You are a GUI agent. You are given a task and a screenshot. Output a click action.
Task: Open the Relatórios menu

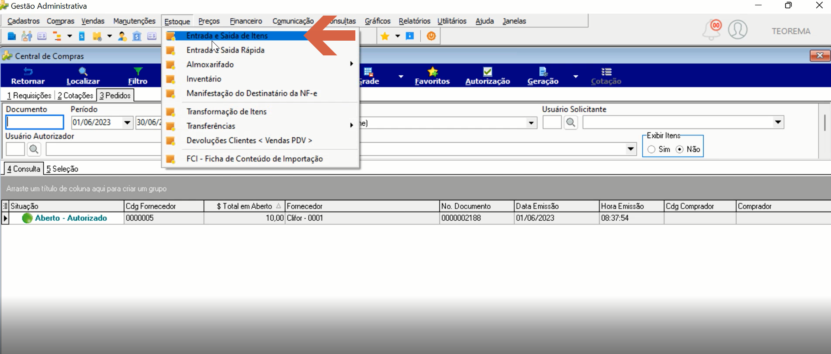[x=414, y=21]
